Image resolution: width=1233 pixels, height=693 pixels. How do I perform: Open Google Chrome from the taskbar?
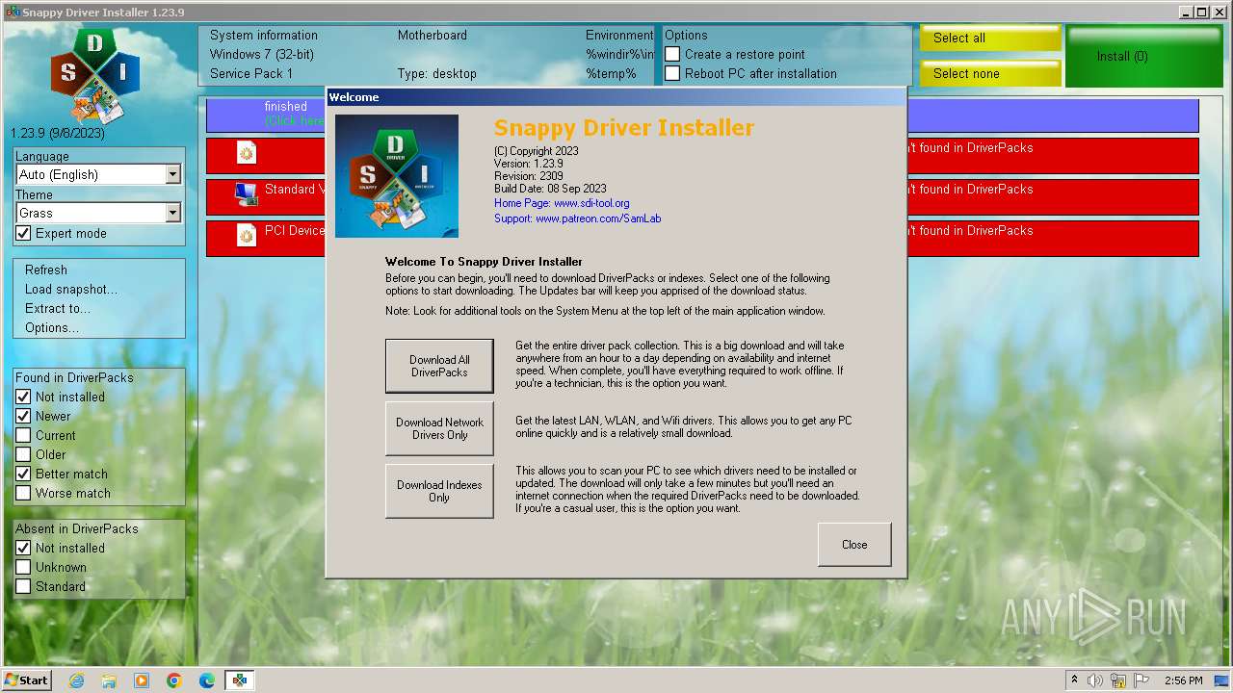point(174,680)
